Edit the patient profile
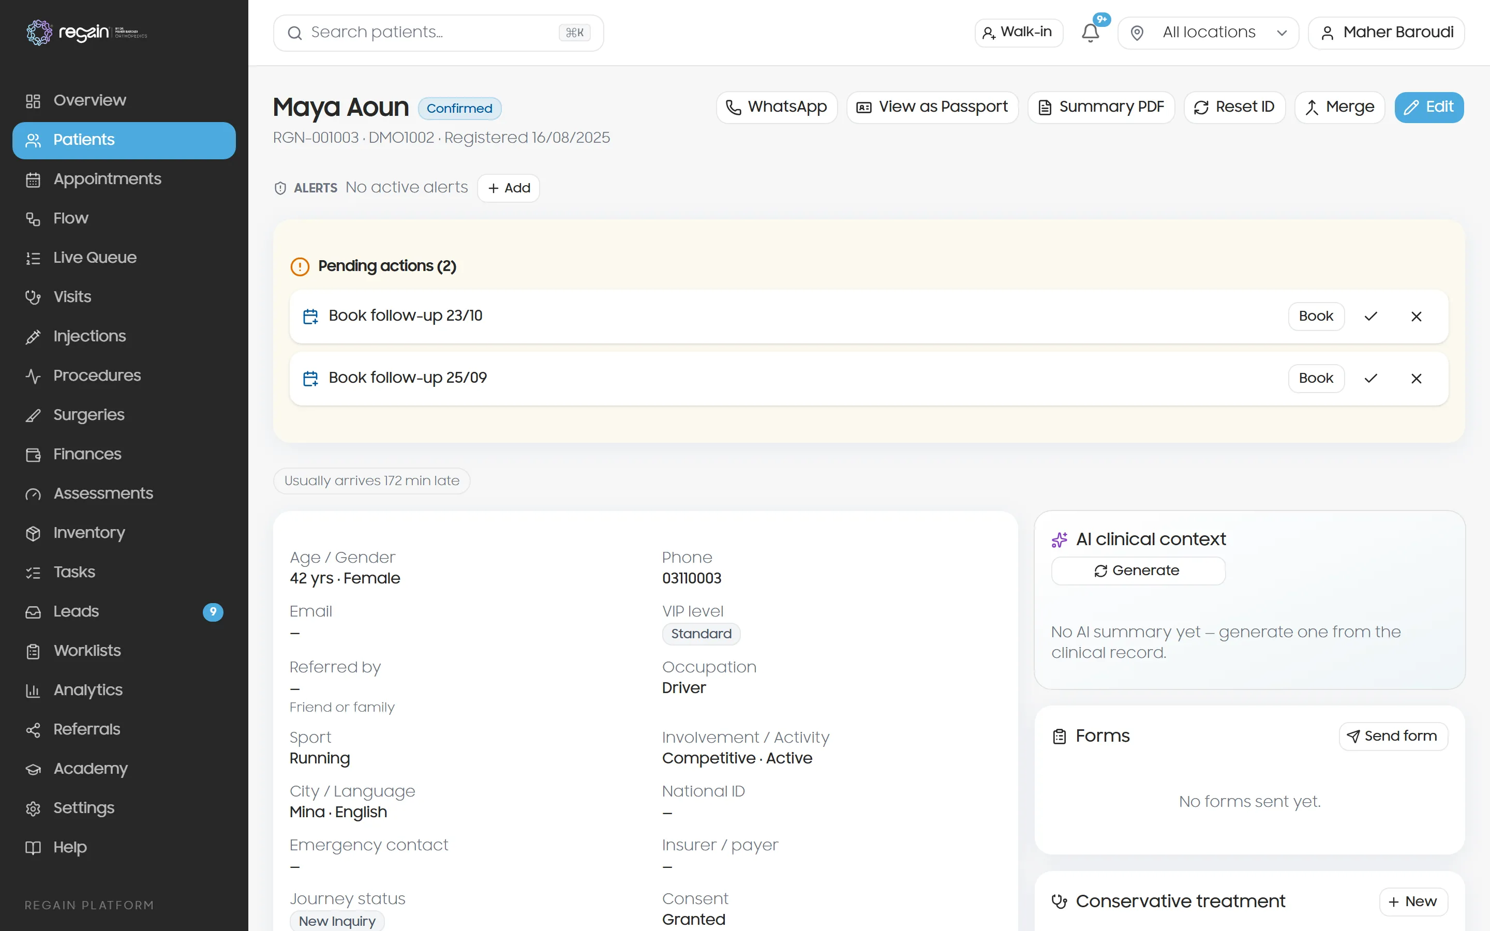Image resolution: width=1490 pixels, height=931 pixels. 1429,107
